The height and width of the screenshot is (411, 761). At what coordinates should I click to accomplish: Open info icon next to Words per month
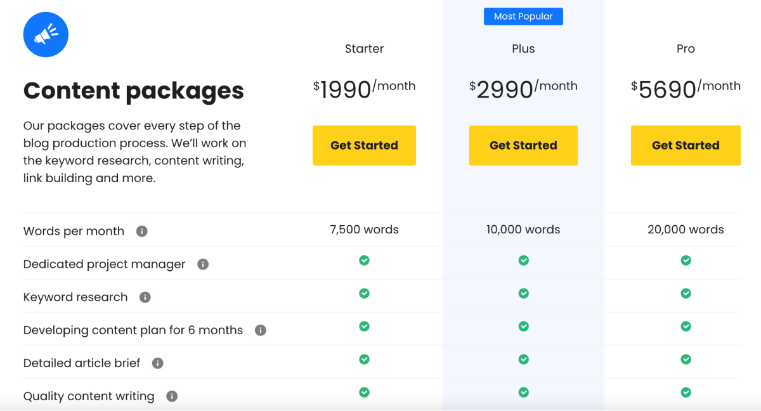[x=142, y=231]
